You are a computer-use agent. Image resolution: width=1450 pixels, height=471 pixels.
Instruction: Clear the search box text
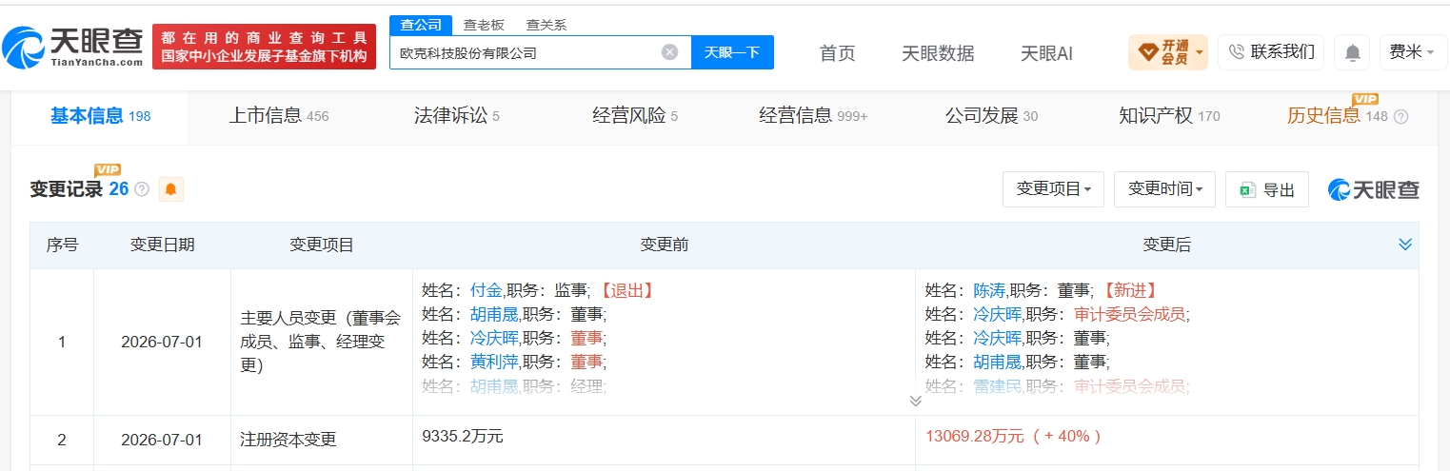[669, 52]
